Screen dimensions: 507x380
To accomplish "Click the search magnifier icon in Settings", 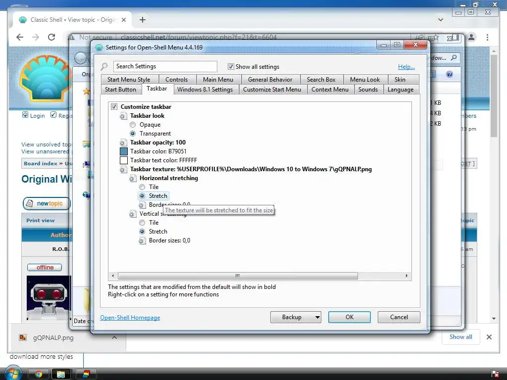I will tap(104, 67).
